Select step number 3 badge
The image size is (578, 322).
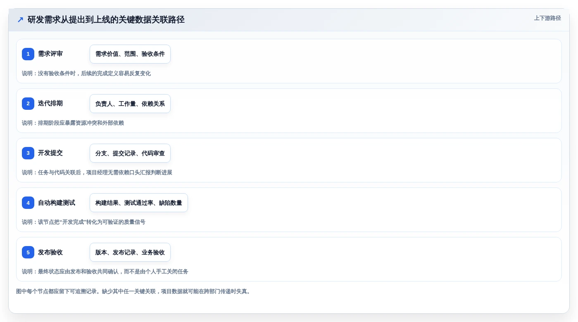click(x=28, y=153)
